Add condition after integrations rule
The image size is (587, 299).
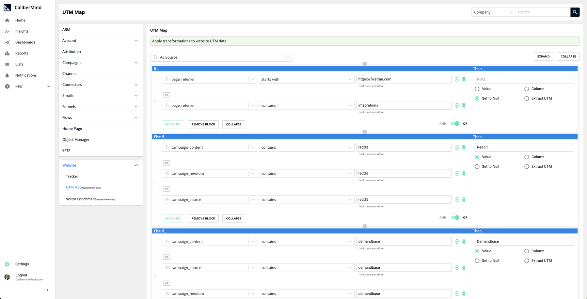click(457, 105)
